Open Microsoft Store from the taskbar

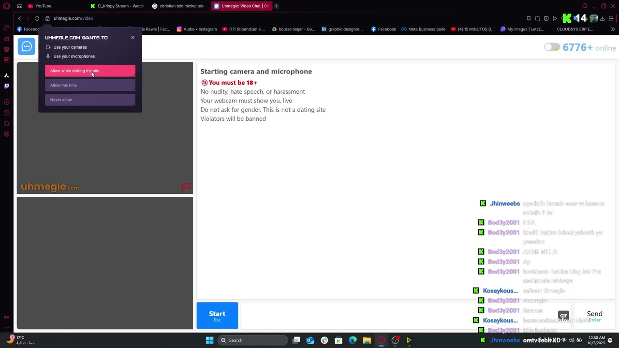(x=339, y=340)
